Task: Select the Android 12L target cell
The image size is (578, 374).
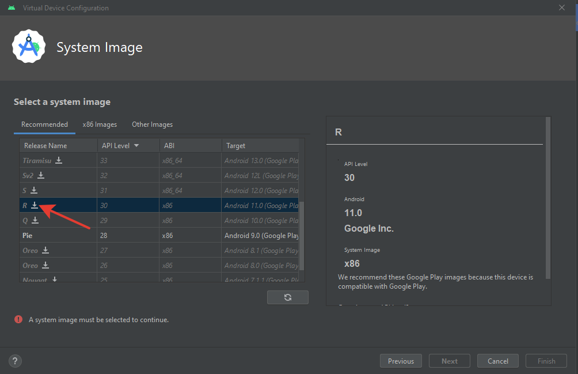Action: point(260,176)
